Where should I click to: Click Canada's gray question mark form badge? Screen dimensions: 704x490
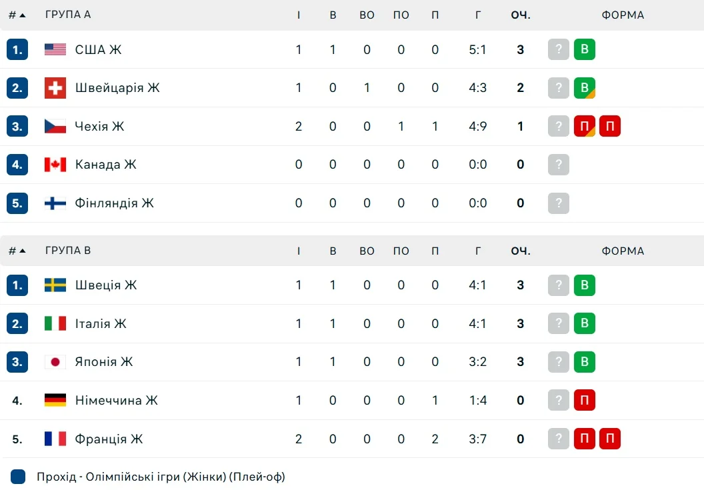pos(559,165)
